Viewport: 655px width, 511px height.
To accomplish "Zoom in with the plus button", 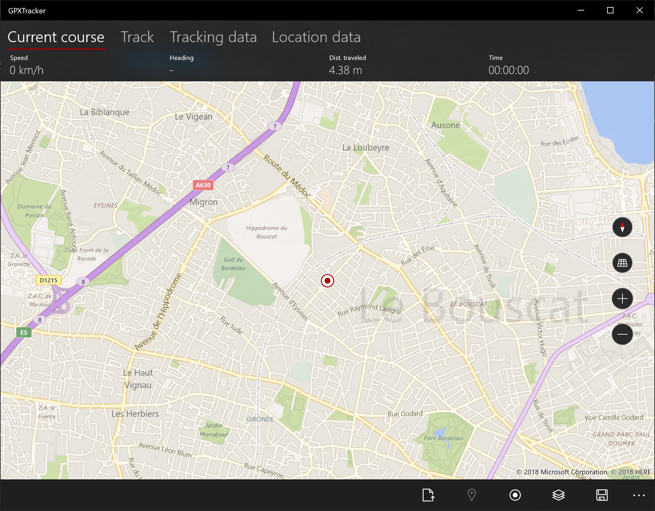I will (622, 299).
